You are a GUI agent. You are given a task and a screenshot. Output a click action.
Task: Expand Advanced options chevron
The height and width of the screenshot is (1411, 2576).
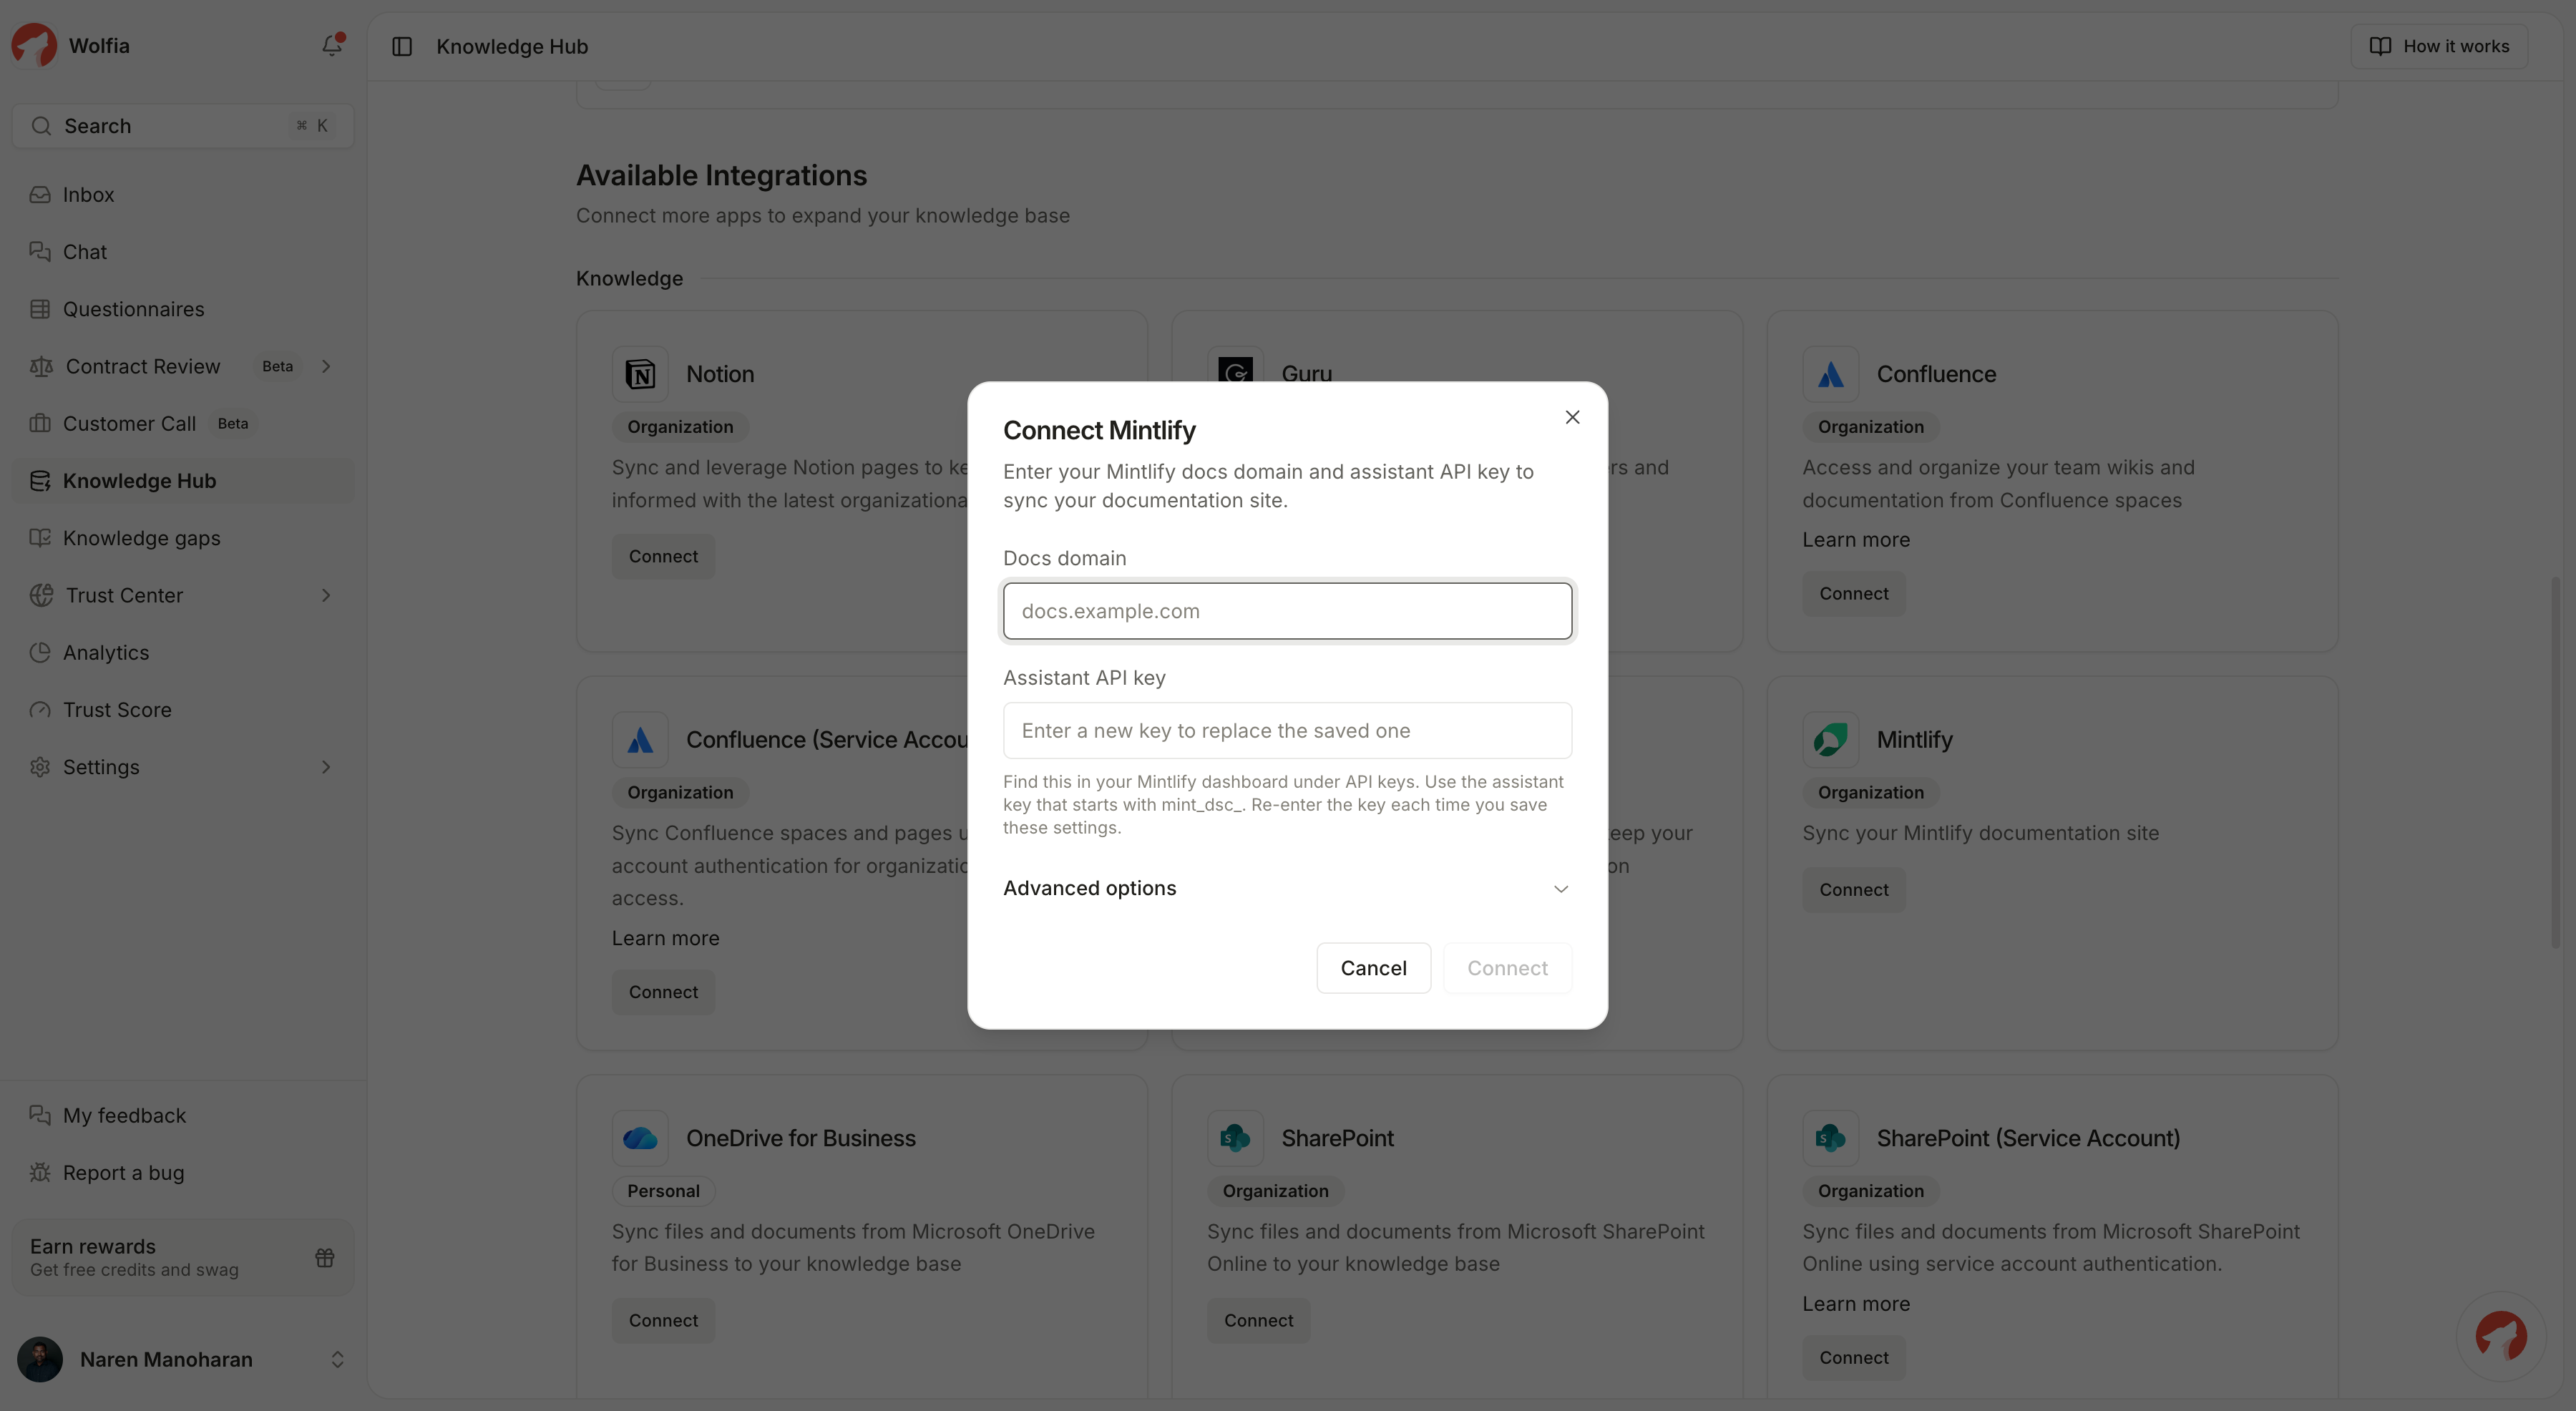[1560, 888]
